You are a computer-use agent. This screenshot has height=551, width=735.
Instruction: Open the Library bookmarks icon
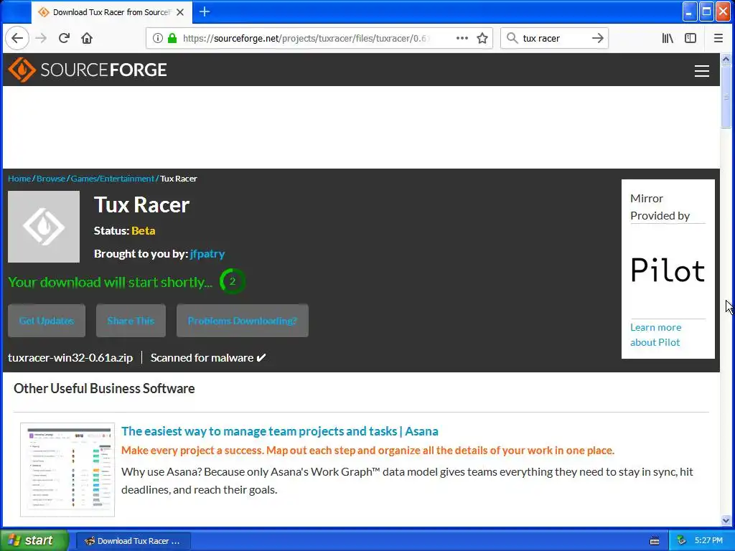tap(668, 39)
